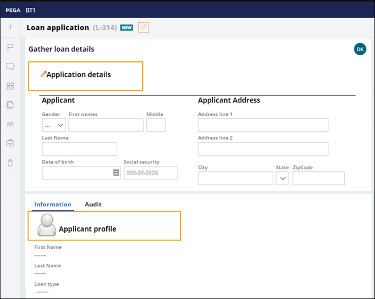Focus the Social security field

[151, 173]
